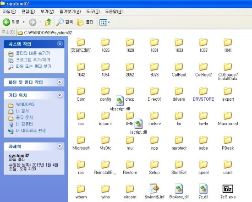Image resolution: width=252 pixels, height=202 pixels.
Task: Select the ReinstallB... folder
Action: click(105, 168)
